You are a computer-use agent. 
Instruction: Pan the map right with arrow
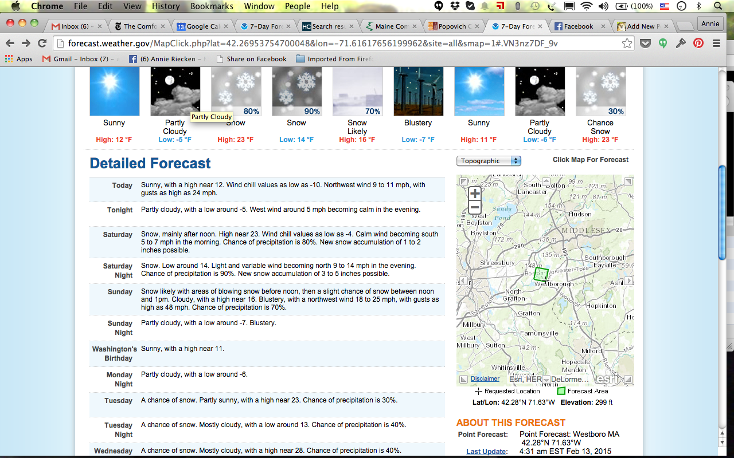click(628, 281)
